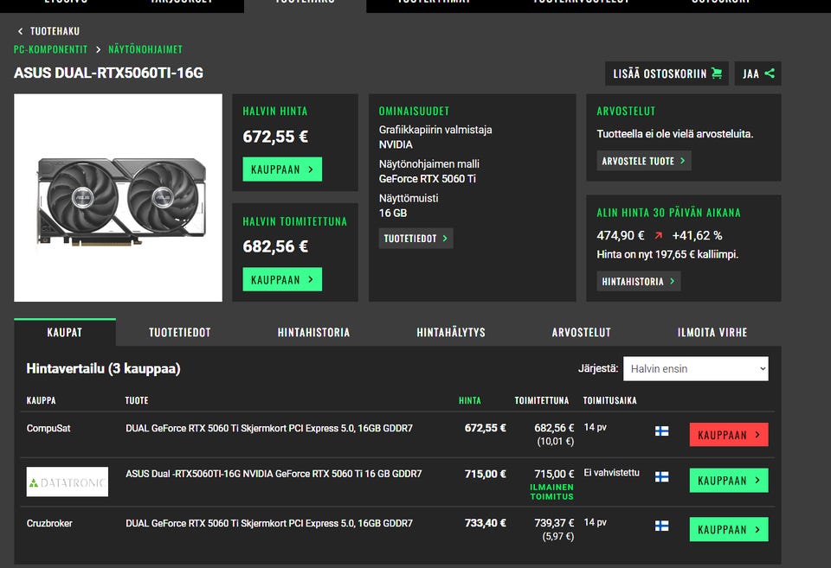Image resolution: width=831 pixels, height=568 pixels.
Task: Click the share icon next to Jaa
Action: pyautogui.click(x=770, y=73)
